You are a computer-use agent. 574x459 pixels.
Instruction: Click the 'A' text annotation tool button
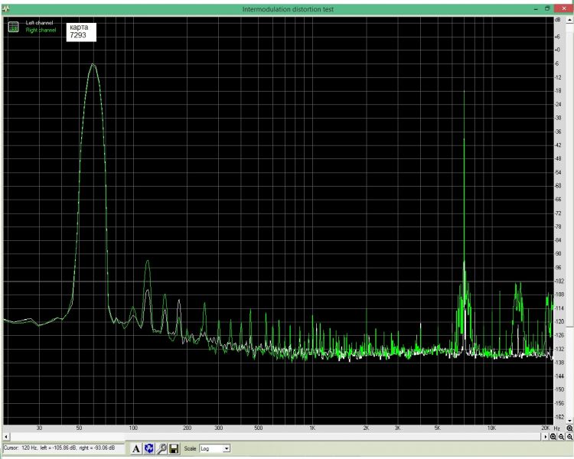pos(135,448)
